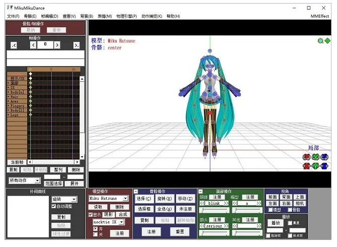Go to next mouth morph after 'a'
The height and width of the screenshot is (247, 337).
[259, 203]
